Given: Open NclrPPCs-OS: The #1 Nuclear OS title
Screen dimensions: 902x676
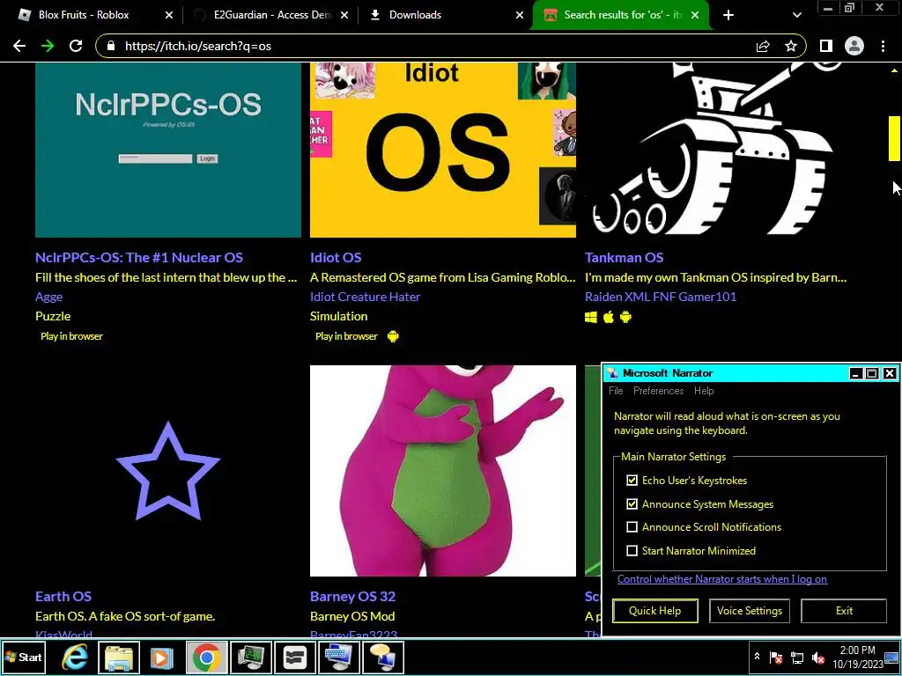Looking at the screenshot, I should click(x=139, y=258).
